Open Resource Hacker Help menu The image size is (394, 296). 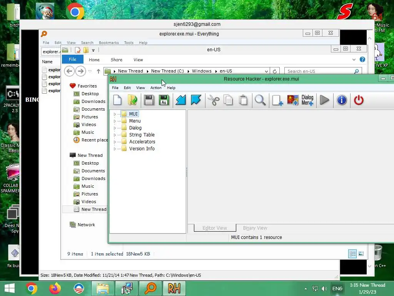pos(171,87)
